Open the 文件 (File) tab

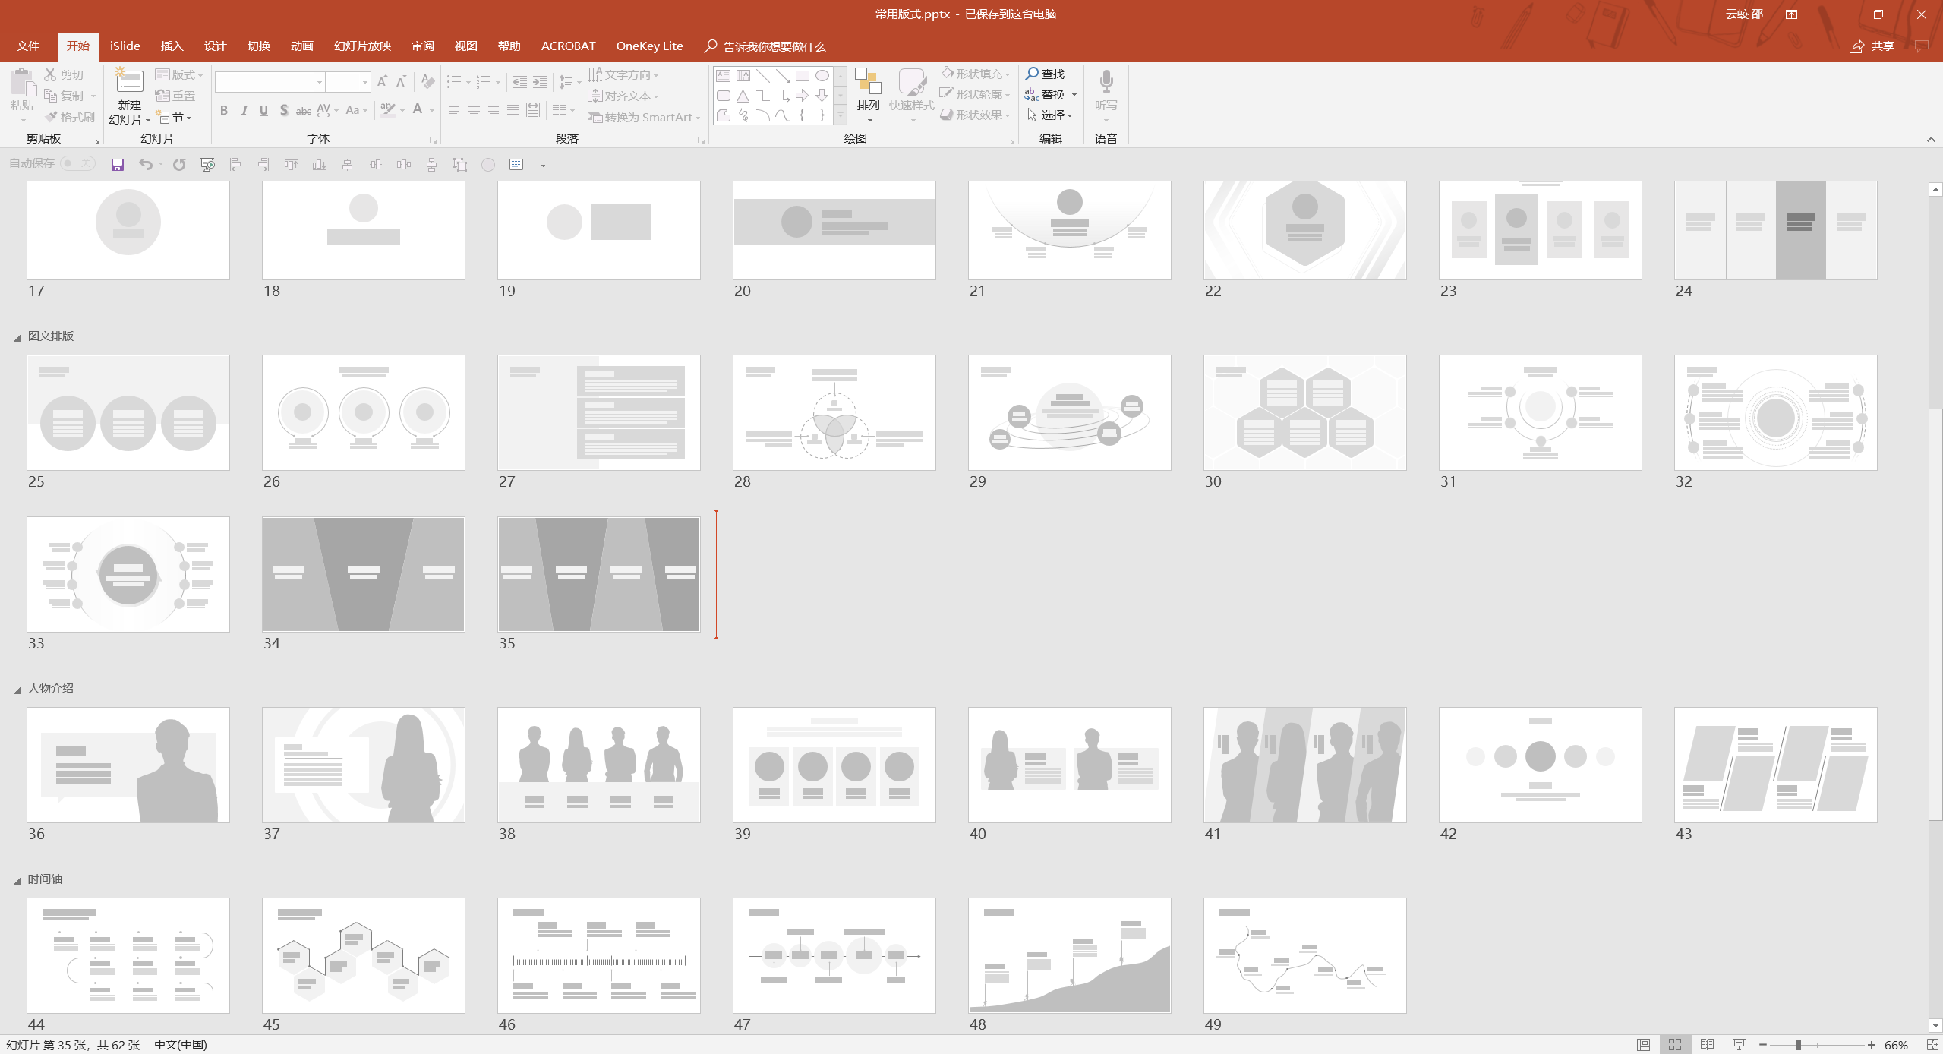pyautogui.click(x=28, y=46)
